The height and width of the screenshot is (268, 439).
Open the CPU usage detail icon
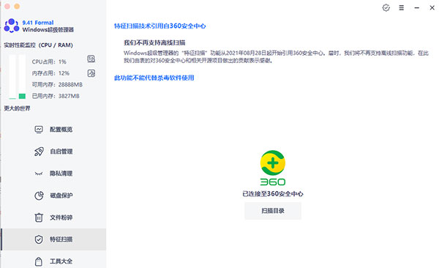[x=91, y=59]
